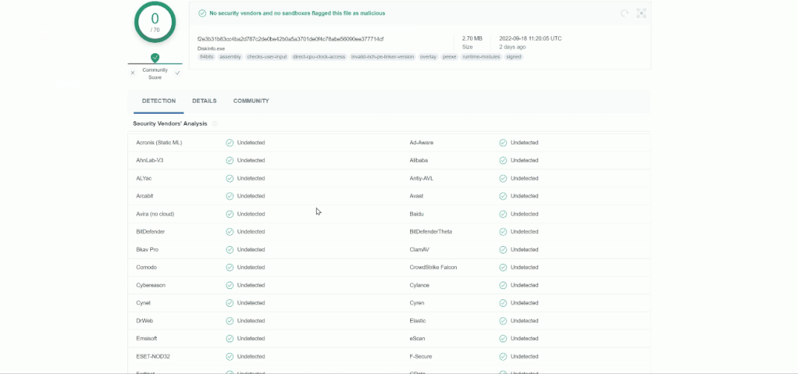The height and width of the screenshot is (374, 798).
Task: Click the Undetected check icon for CrowdStrike Falcon
Action: click(x=503, y=268)
